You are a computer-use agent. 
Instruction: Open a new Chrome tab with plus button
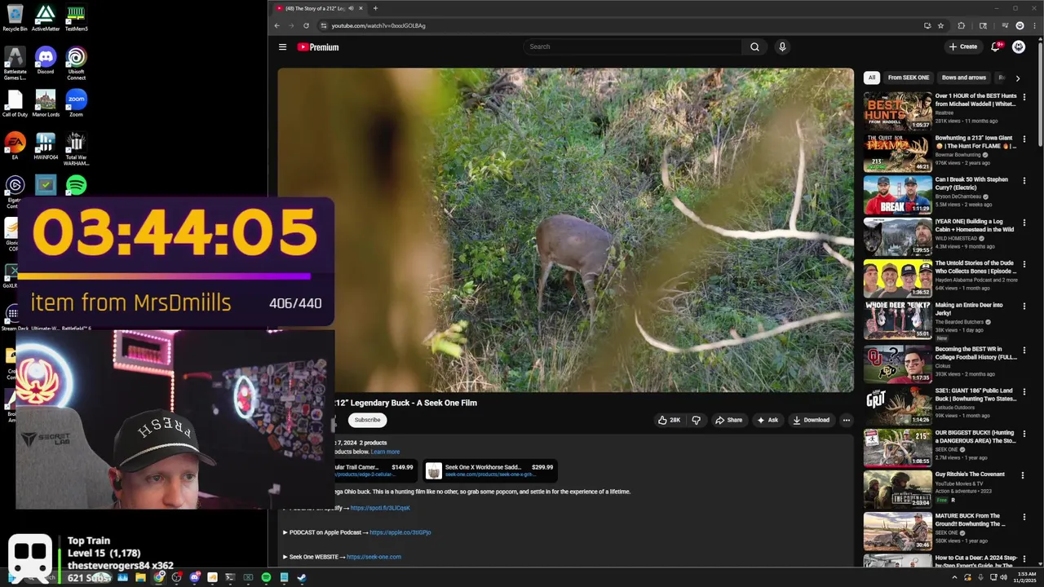[375, 8]
